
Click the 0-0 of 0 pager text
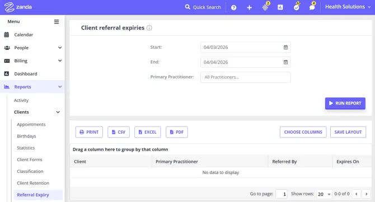342,194
